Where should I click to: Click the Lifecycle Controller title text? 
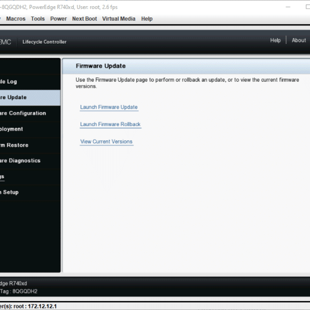point(45,42)
